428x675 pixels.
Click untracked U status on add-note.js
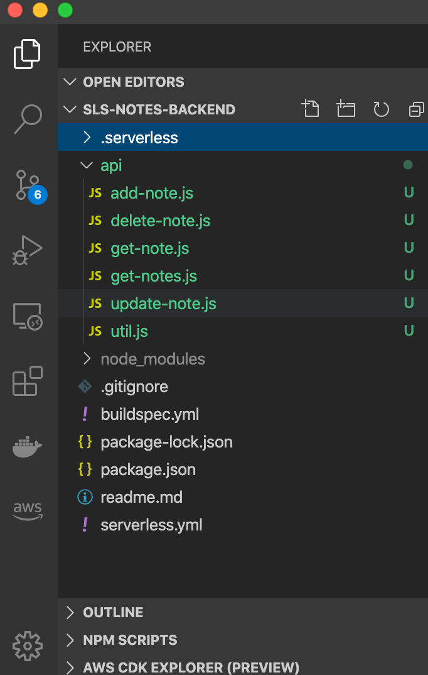click(409, 192)
